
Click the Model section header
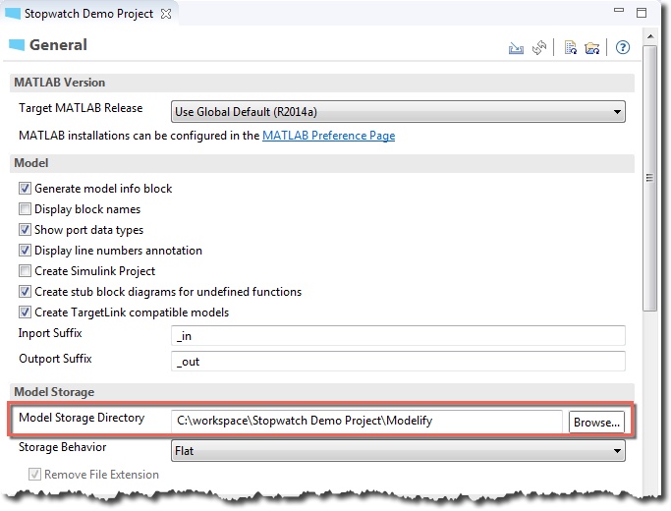click(322, 163)
